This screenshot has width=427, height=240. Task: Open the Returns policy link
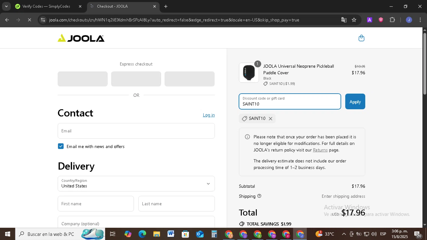click(320, 150)
